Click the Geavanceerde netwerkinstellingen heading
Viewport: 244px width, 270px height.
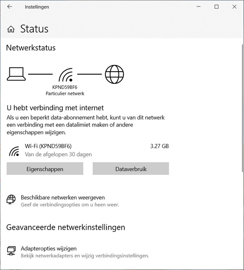[x=65, y=227]
